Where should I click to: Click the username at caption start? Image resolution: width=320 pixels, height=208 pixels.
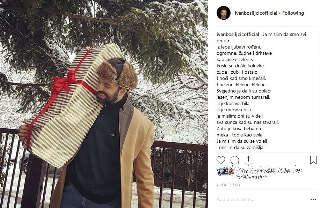(x=238, y=34)
